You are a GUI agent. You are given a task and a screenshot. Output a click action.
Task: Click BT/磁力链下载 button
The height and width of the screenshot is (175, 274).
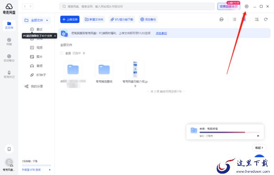(122, 19)
